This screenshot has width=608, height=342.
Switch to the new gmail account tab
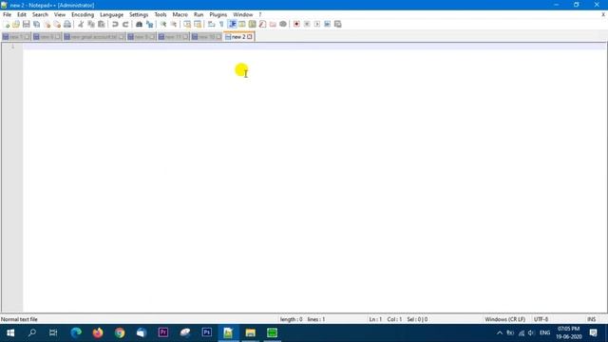(94, 36)
